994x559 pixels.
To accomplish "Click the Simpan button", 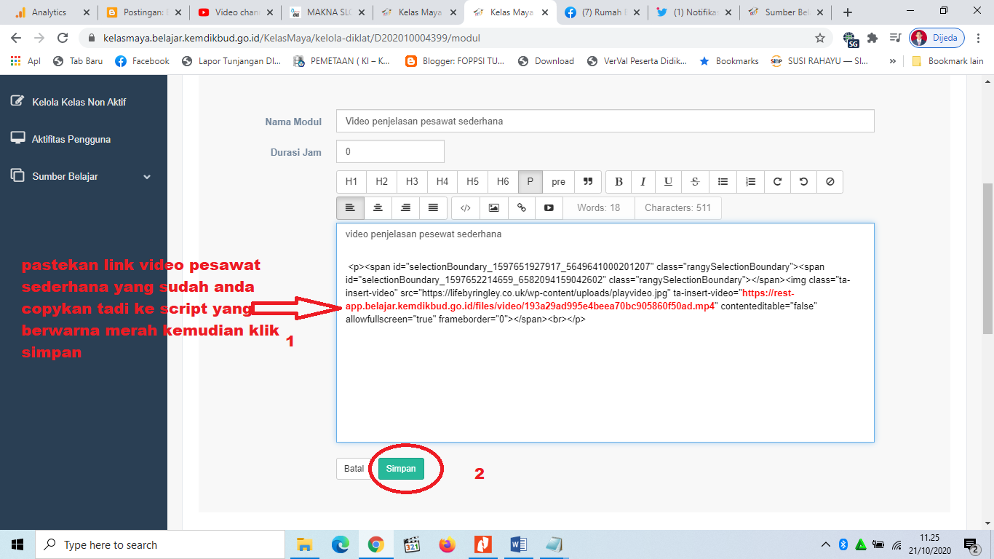I will (x=401, y=469).
